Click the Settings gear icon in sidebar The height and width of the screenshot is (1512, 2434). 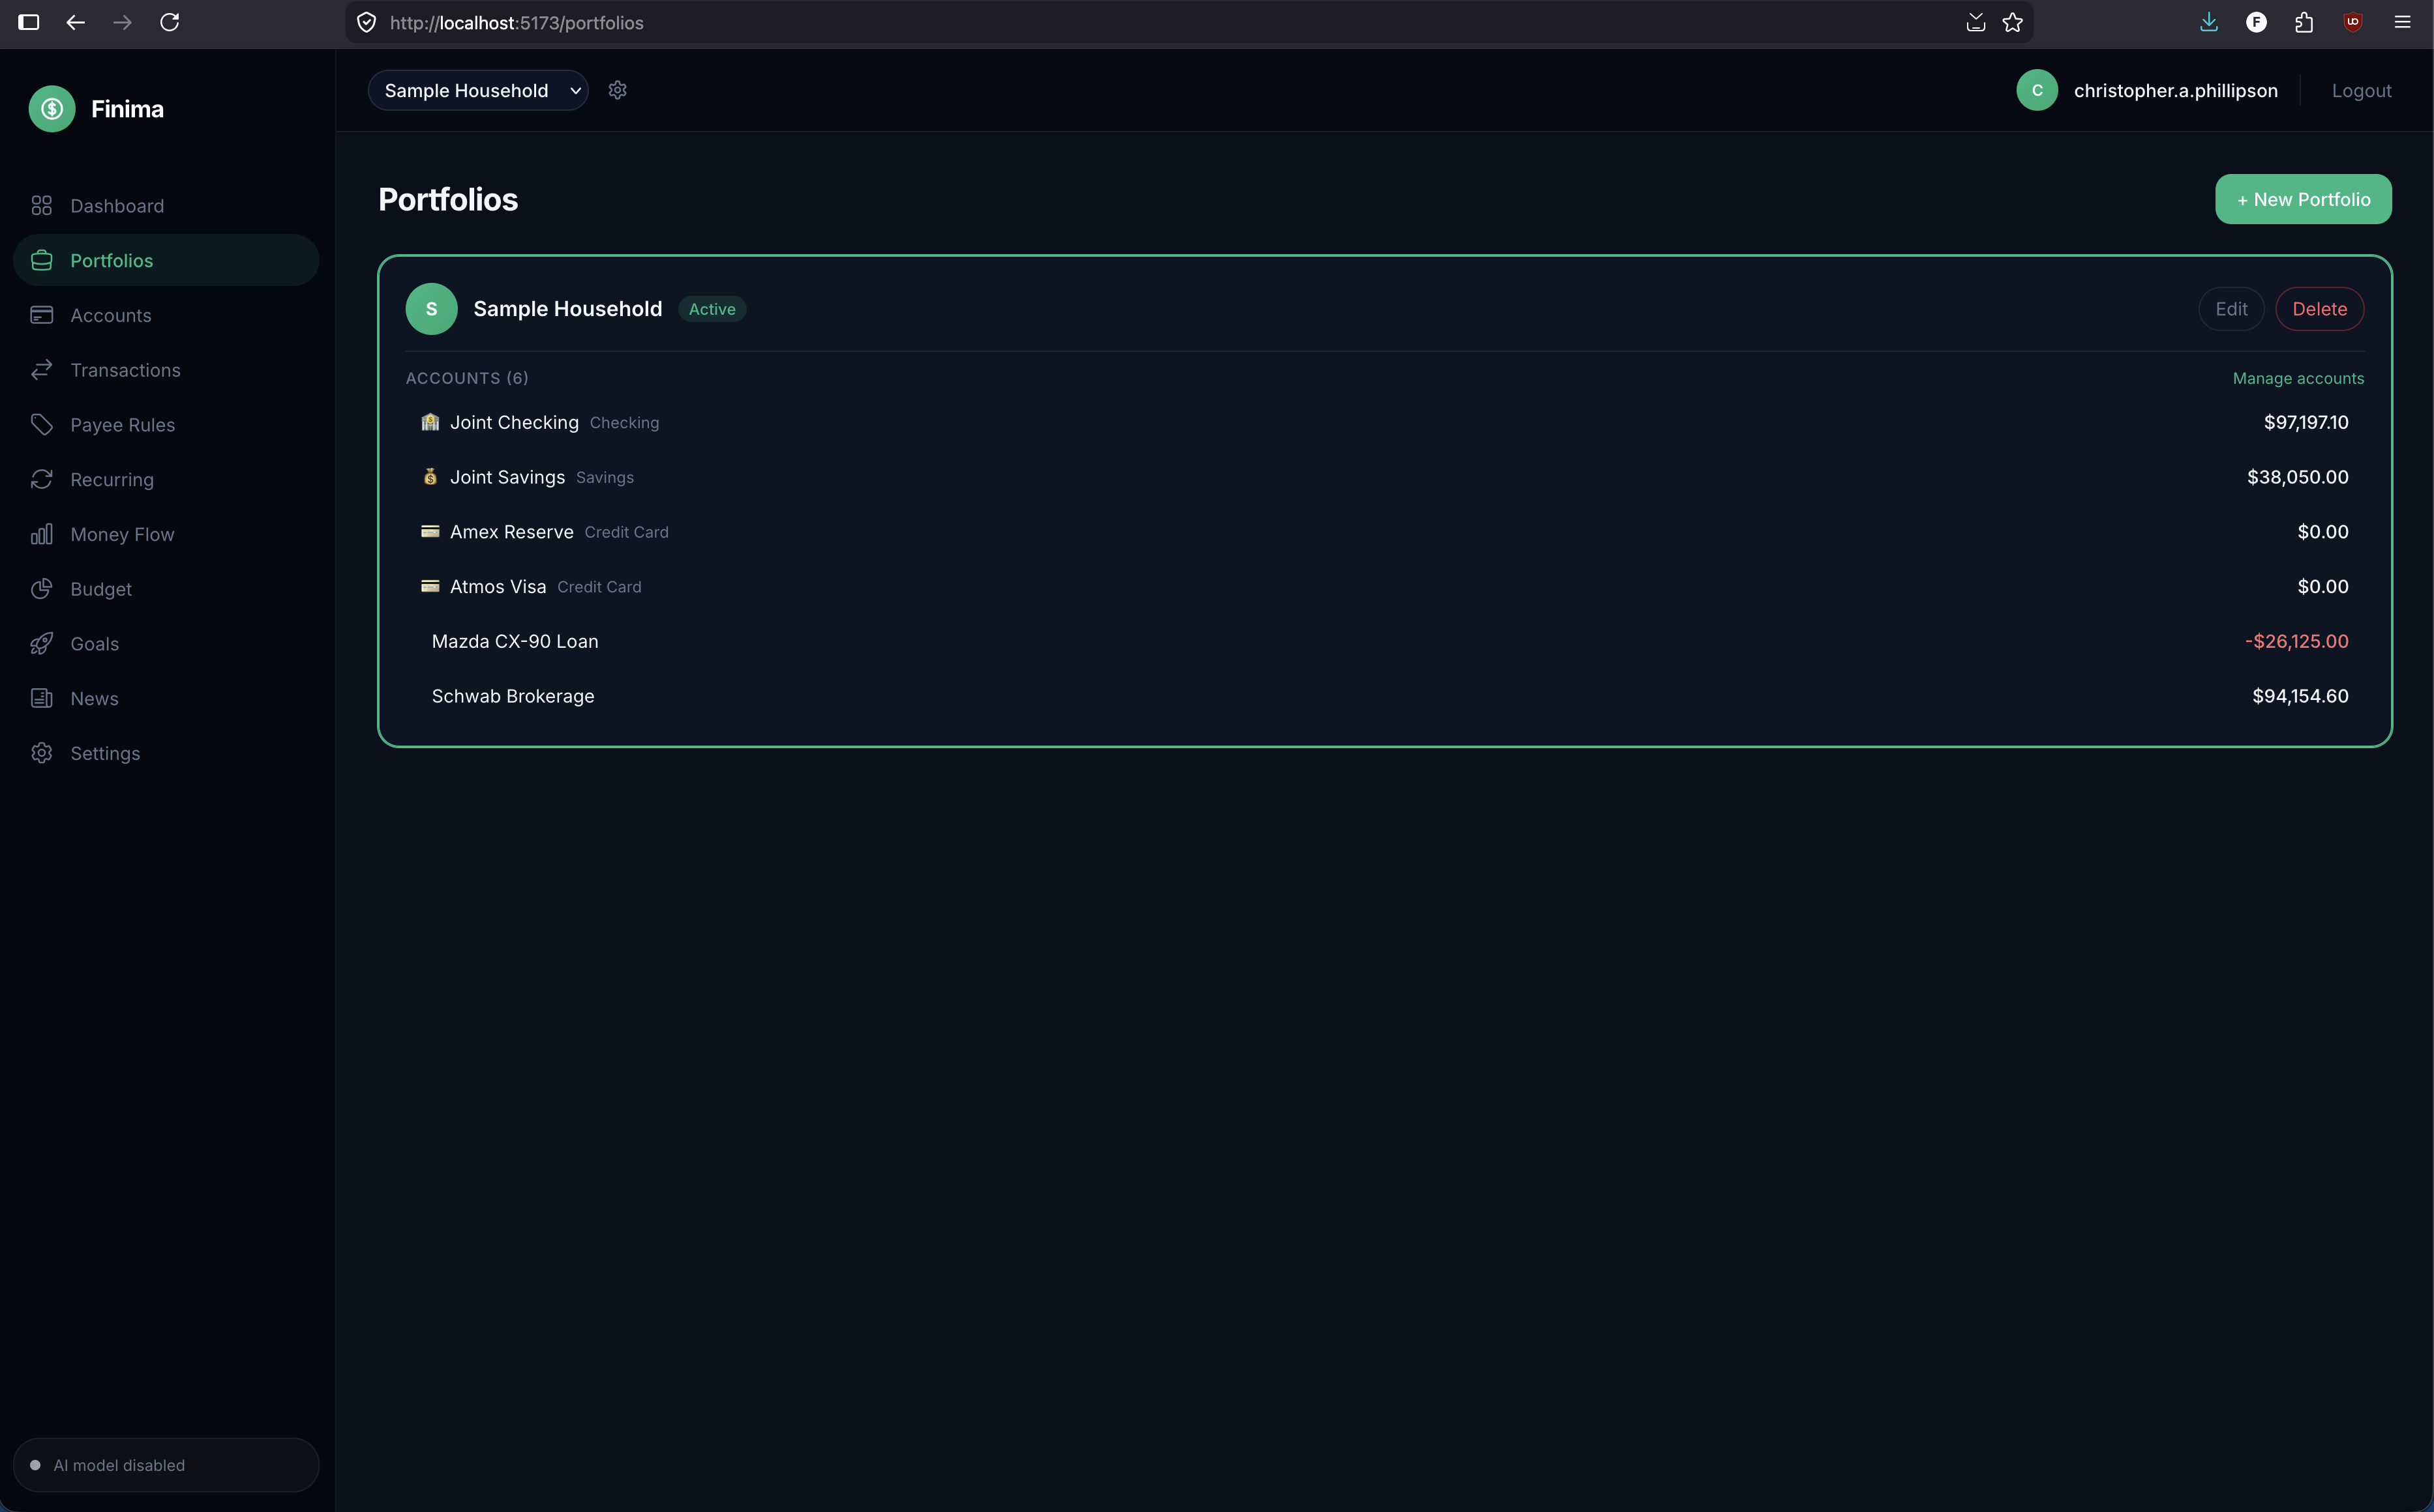(x=41, y=753)
